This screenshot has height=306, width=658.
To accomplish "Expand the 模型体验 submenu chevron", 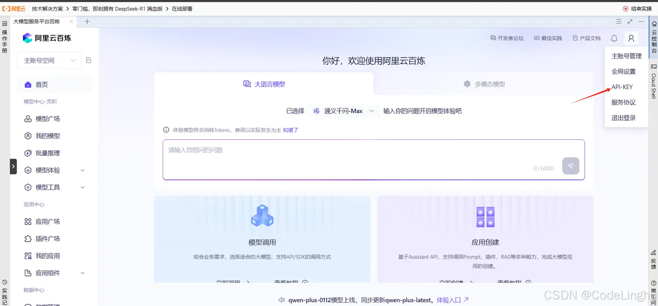I will pos(83,170).
